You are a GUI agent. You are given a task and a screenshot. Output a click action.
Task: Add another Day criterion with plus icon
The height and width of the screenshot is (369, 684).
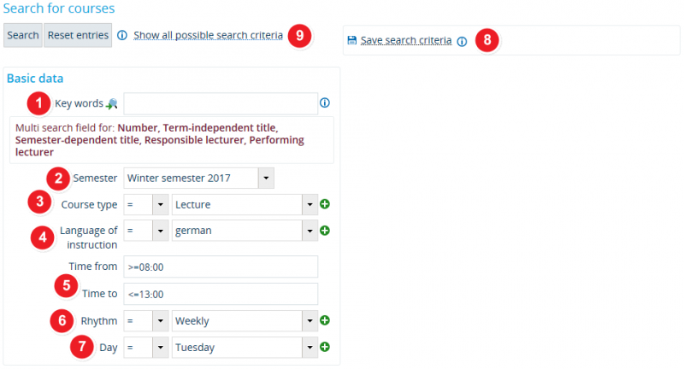pos(325,347)
